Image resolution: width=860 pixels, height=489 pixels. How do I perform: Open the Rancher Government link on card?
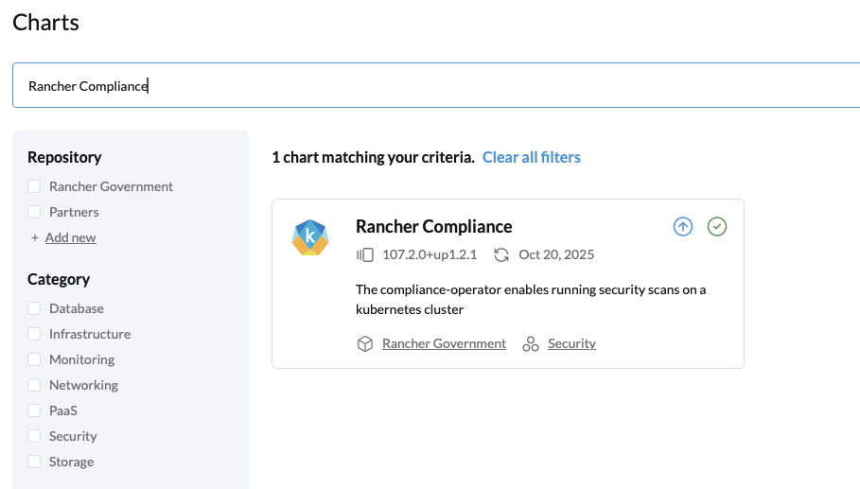click(x=445, y=343)
